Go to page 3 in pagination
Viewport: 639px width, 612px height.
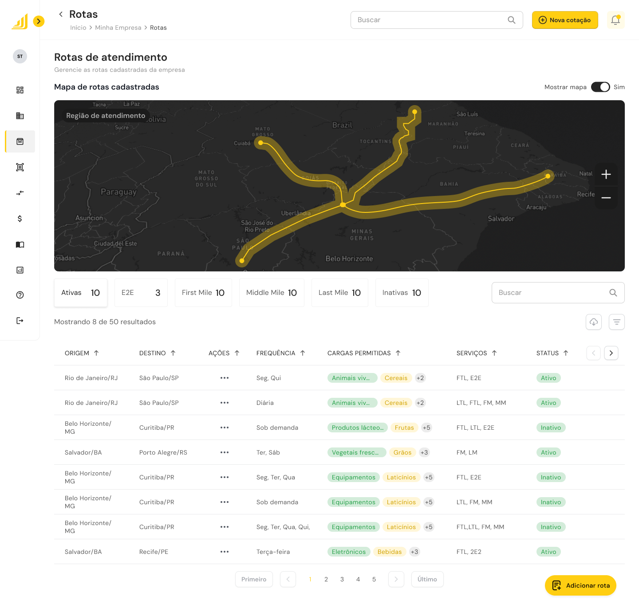tap(342, 579)
